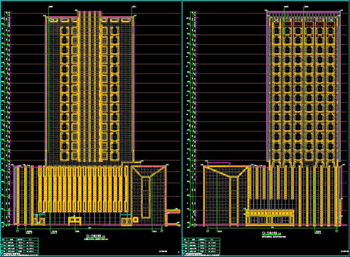Viewport: 350px width, 257px height.
Task: Click the right grid axis bubble on the left sheet
Action: [162, 231]
